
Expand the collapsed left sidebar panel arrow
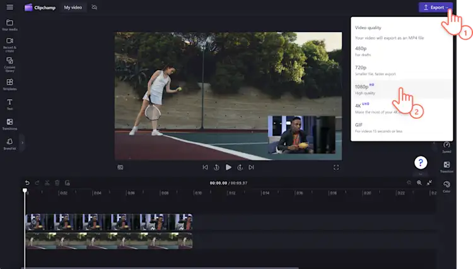click(x=22, y=143)
